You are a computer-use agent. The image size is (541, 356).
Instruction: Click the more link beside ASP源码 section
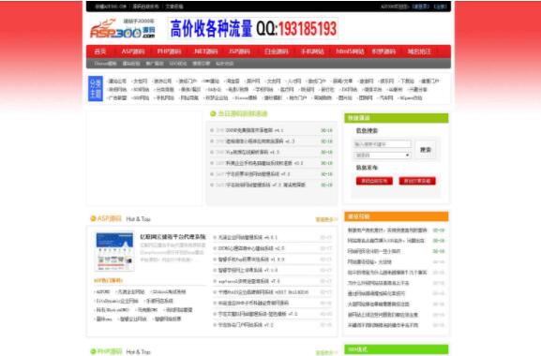(x=325, y=219)
